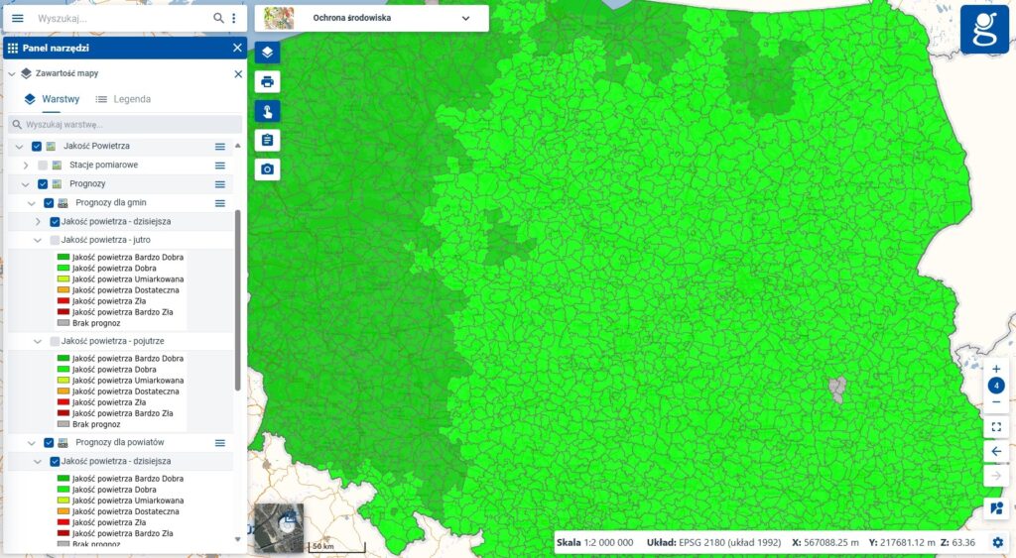Switch to the Legenda tab

(x=123, y=99)
